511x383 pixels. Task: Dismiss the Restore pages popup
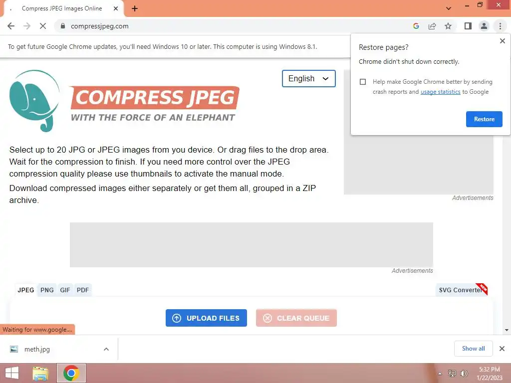pyautogui.click(x=502, y=41)
